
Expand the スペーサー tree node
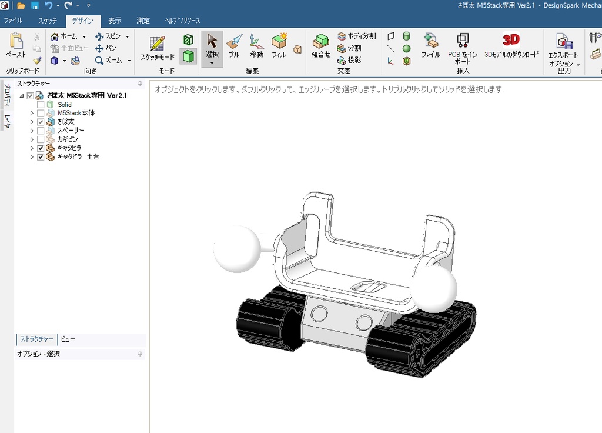32,130
